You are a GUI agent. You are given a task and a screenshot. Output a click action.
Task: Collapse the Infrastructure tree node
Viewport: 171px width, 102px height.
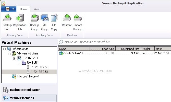pyautogui.click(x=4, y=49)
